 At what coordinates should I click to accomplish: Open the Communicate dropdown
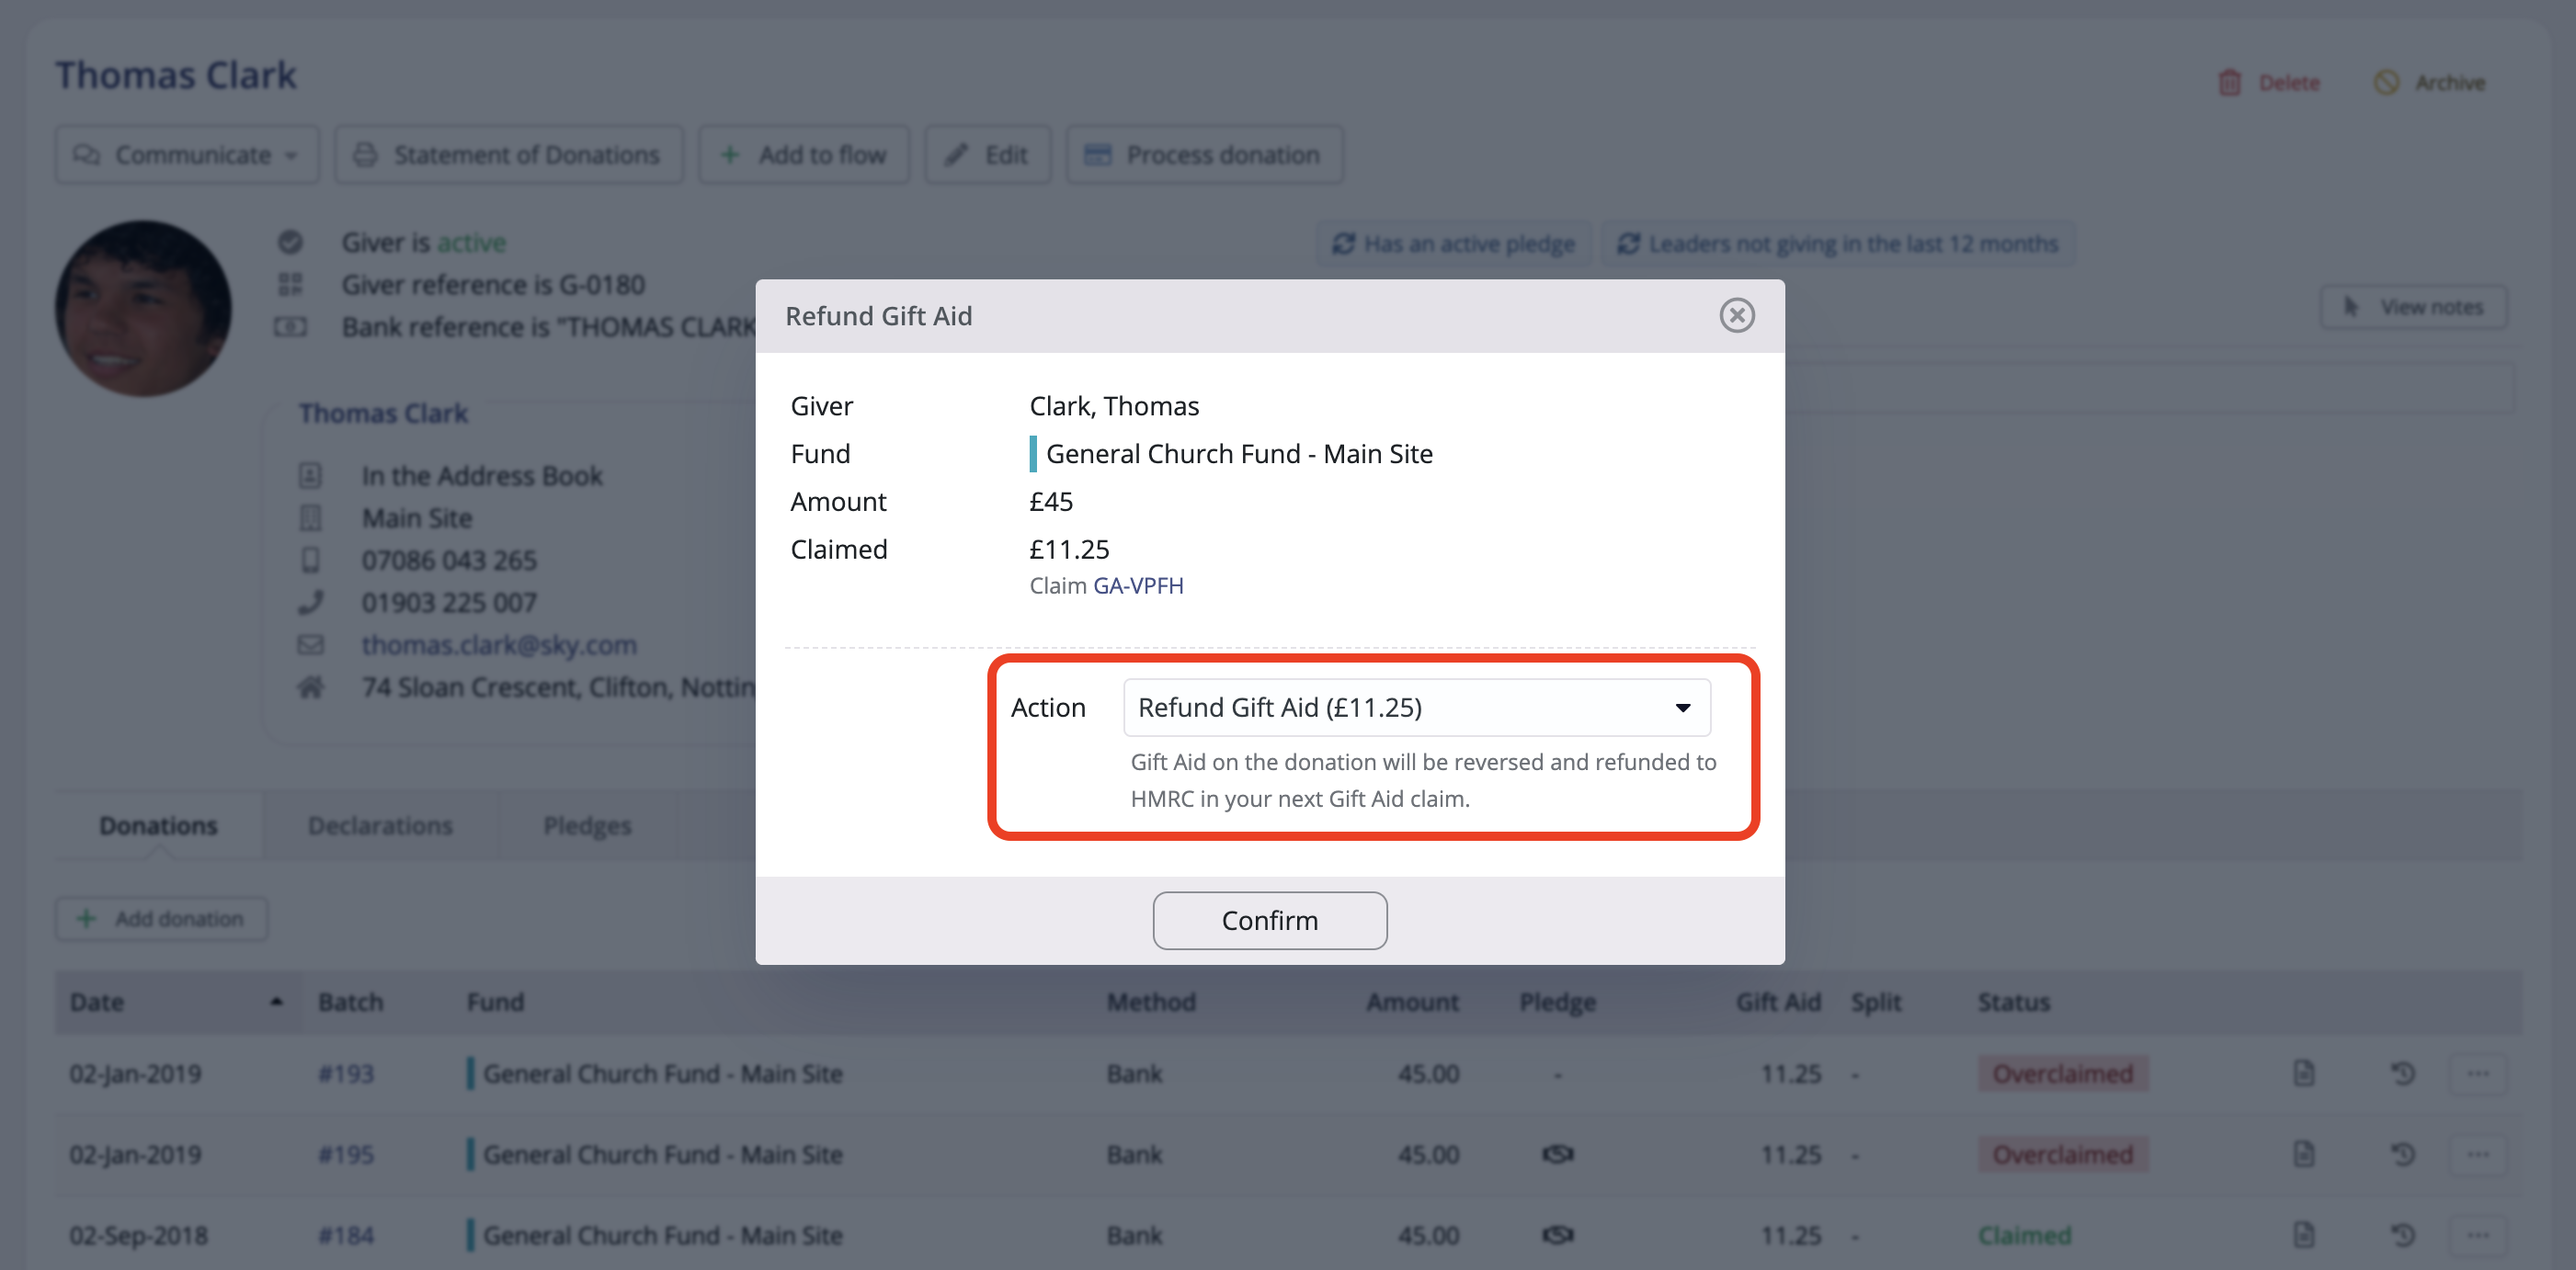[x=187, y=155]
